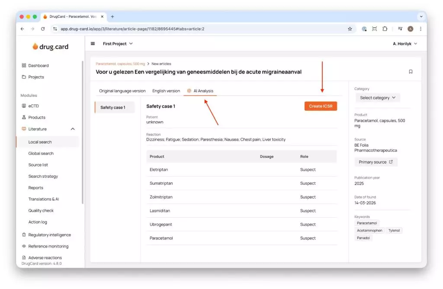Screen dimensions: 443x289
Task: Reload the page with refresh icon
Action: click(x=43, y=29)
